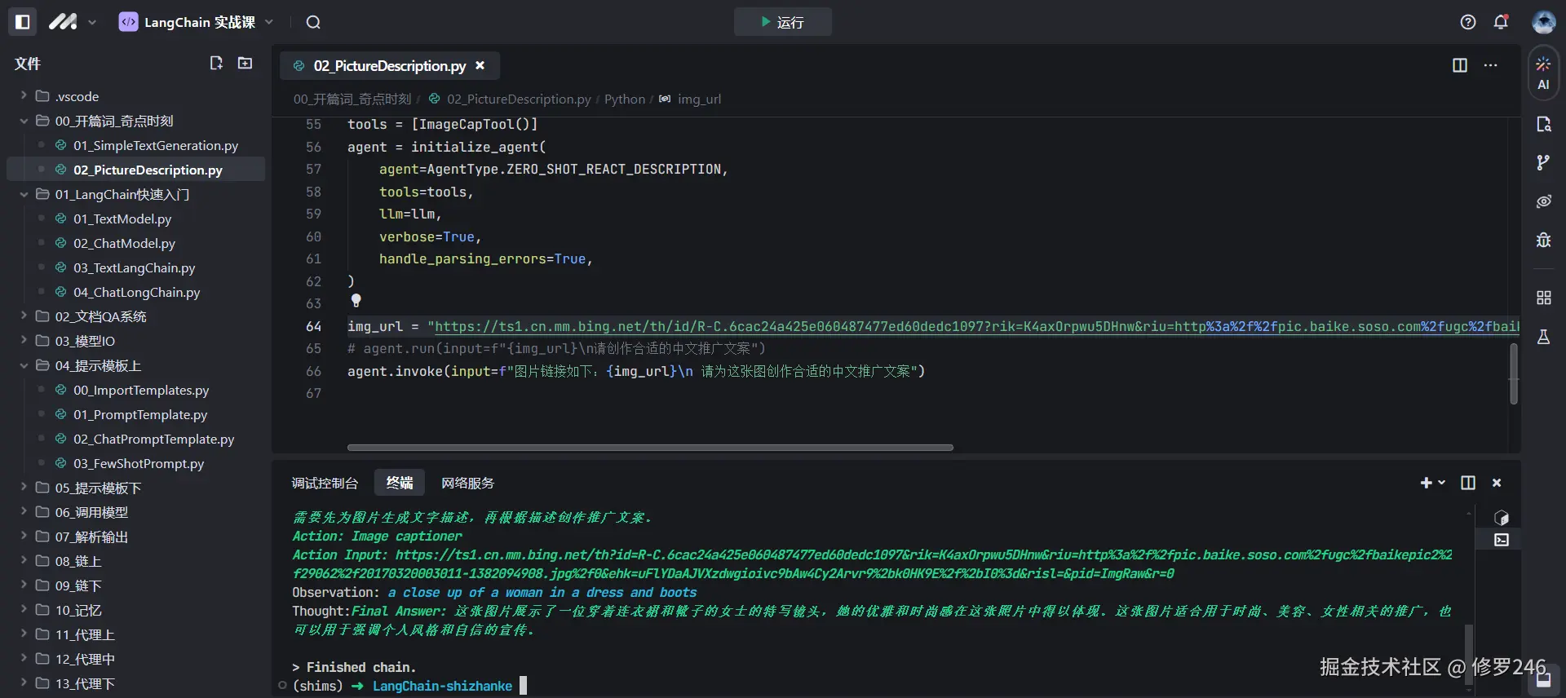The width and height of the screenshot is (1566, 698).
Task: Create a new file in explorer
Action: point(216,63)
